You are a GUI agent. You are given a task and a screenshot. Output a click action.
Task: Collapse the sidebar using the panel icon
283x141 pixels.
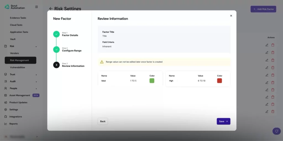point(36,7)
